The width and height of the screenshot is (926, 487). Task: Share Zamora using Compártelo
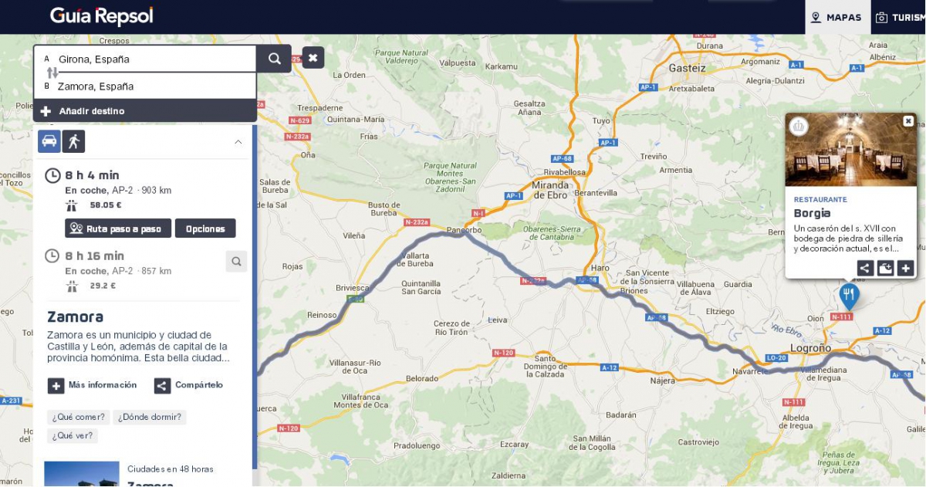[189, 385]
